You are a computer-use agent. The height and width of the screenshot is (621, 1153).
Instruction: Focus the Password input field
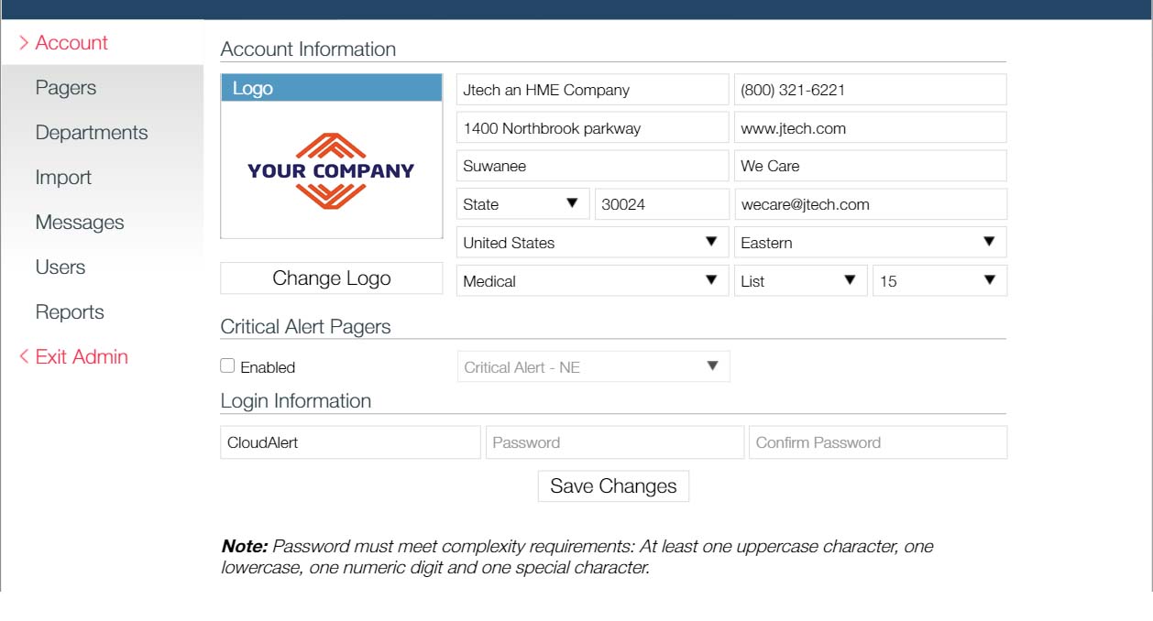[614, 442]
